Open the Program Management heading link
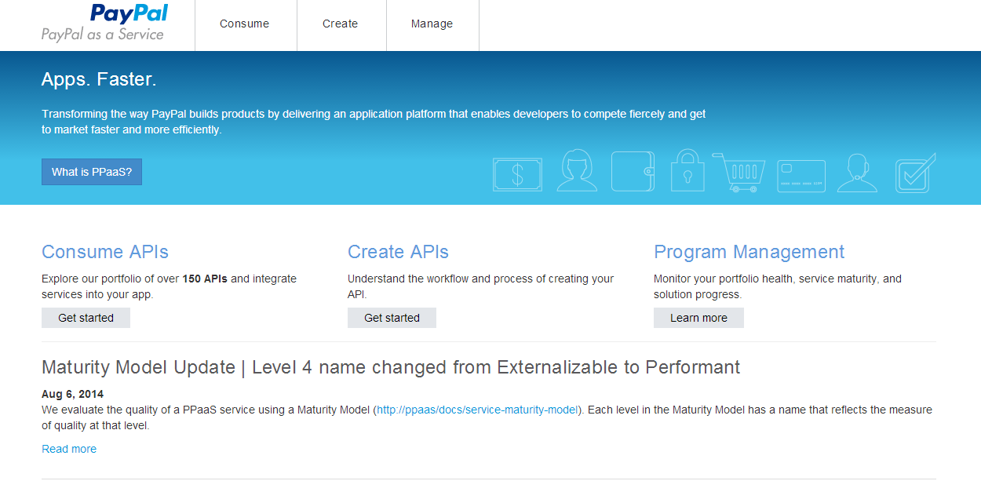 pos(749,252)
